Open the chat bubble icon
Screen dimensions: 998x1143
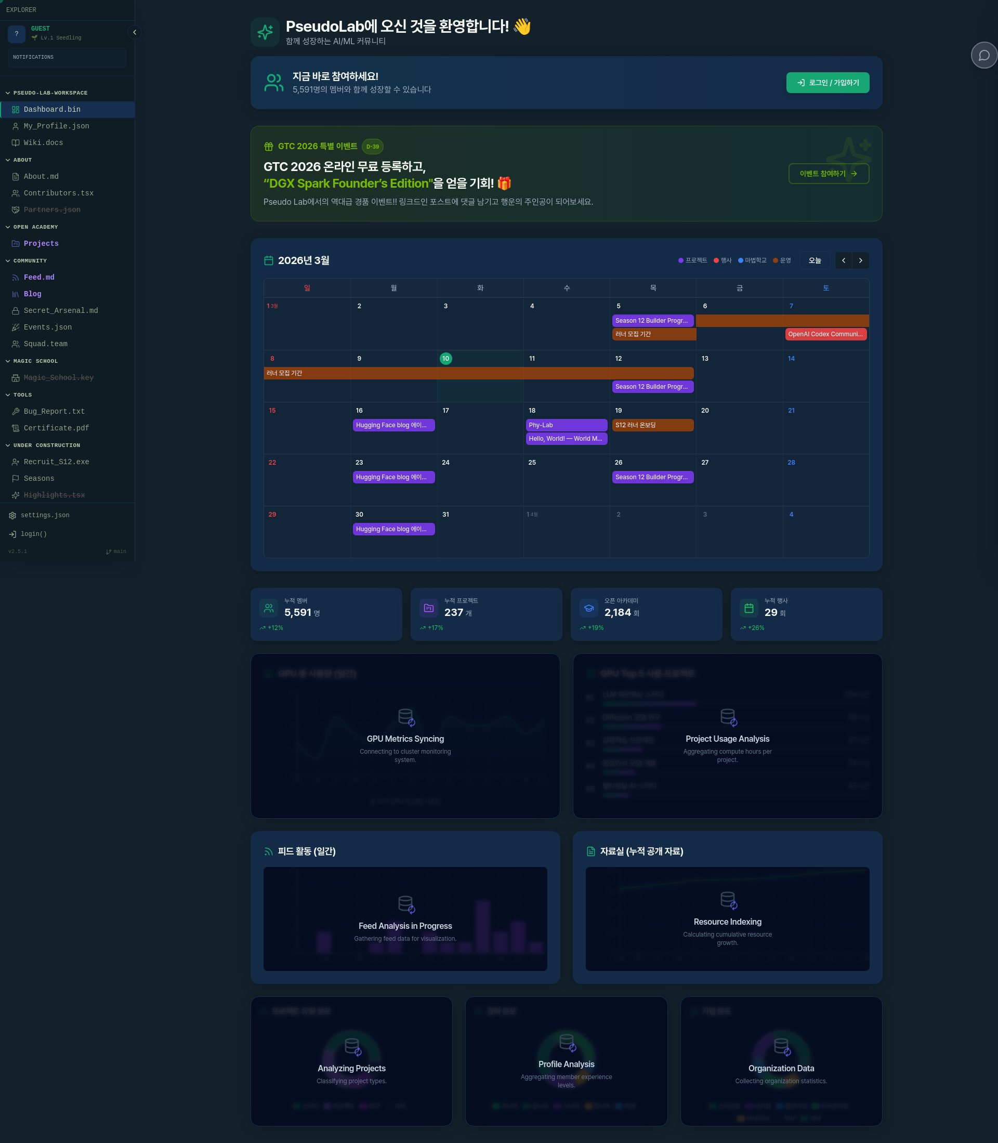pyautogui.click(x=983, y=55)
